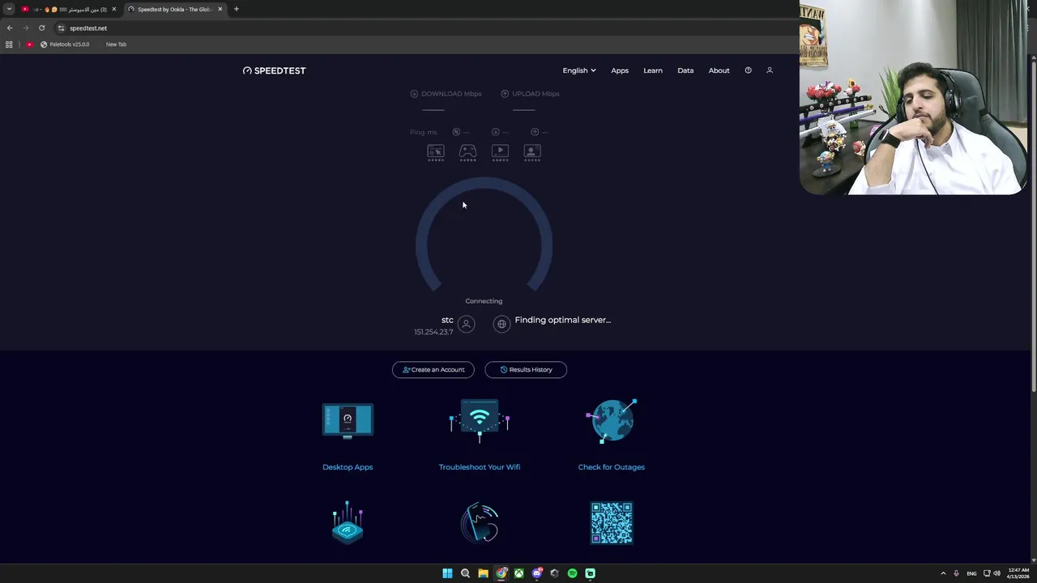The image size is (1037, 583).
Task: Click the video streaming experience icon
Action: (x=500, y=151)
